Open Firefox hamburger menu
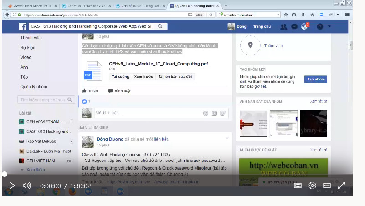 (x=347, y=15)
